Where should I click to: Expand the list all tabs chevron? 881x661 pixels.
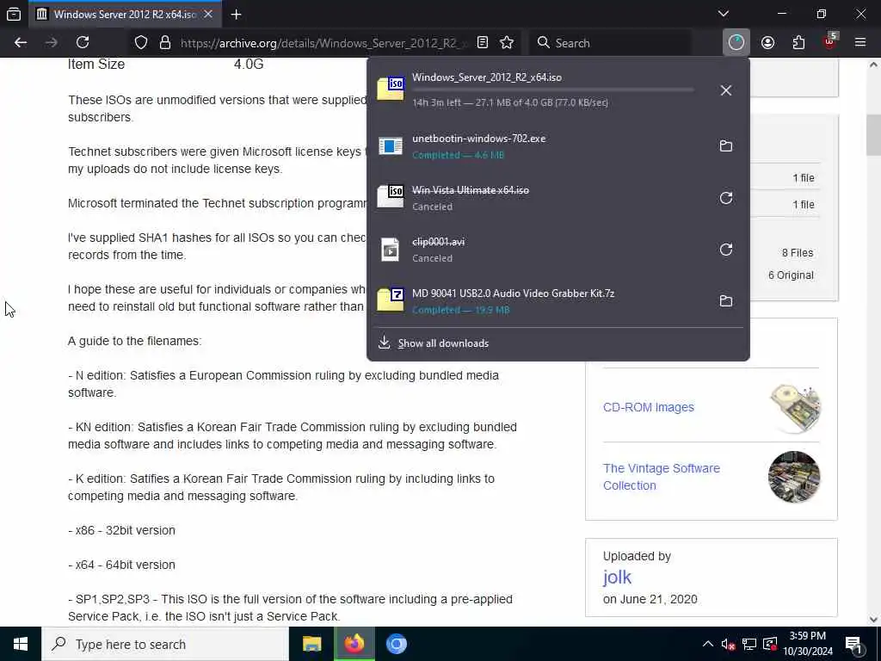pyautogui.click(x=724, y=14)
